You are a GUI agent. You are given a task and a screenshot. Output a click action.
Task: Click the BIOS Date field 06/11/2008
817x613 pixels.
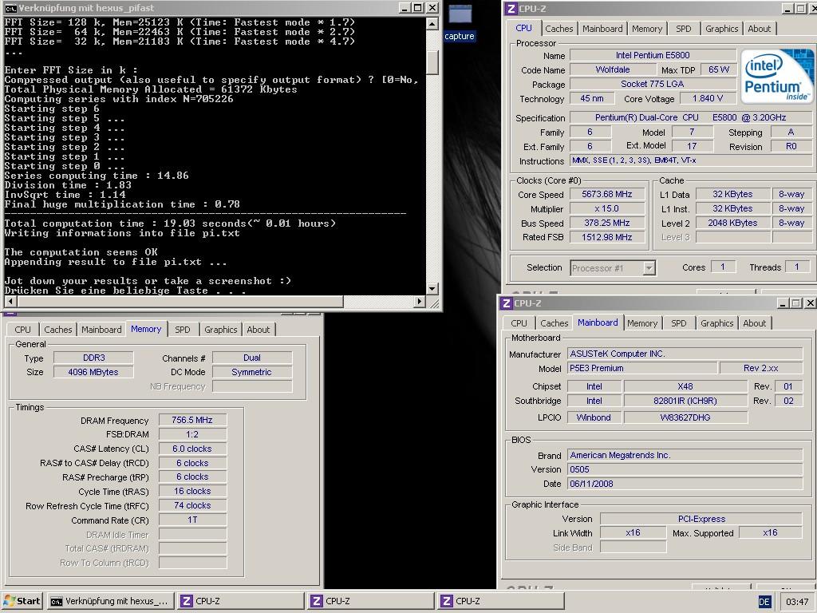685,484
